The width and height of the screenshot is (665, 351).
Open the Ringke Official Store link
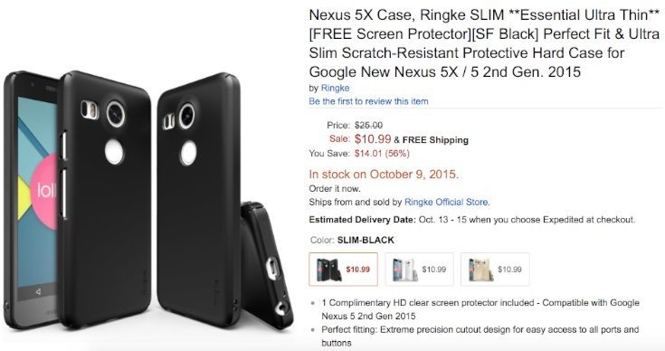click(x=447, y=203)
